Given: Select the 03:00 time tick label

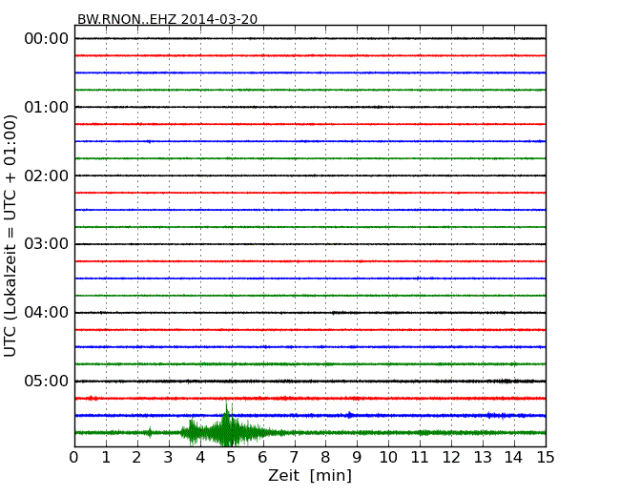Looking at the screenshot, I should (x=47, y=244).
